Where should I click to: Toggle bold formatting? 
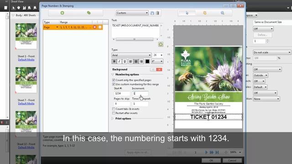pos(114,61)
